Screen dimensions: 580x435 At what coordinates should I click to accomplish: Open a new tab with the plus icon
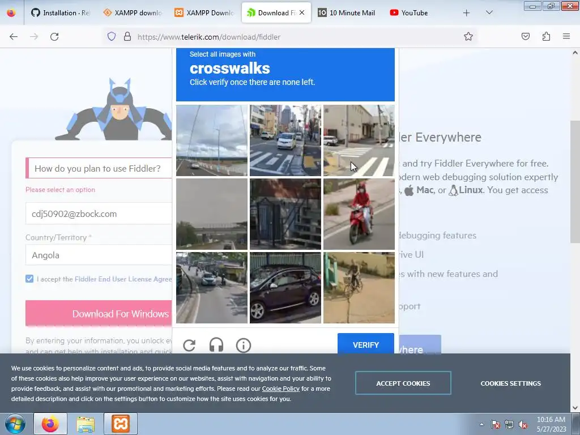[x=467, y=13]
